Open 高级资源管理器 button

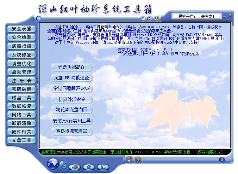[x=72, y=131]
